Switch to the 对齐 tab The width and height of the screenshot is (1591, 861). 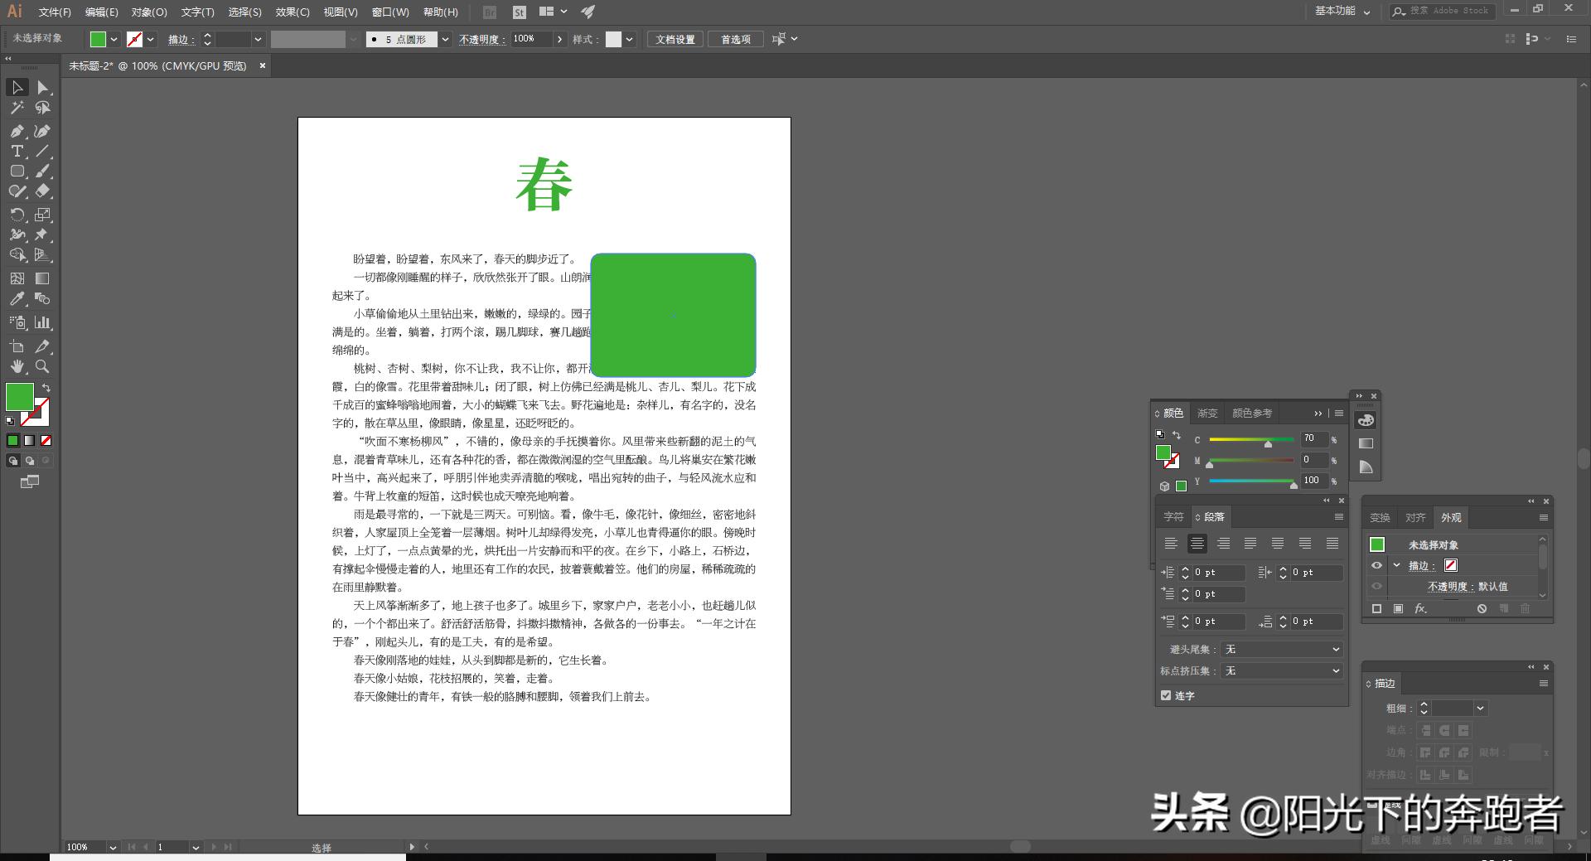pyautogui.click(x=1415, y=517)
